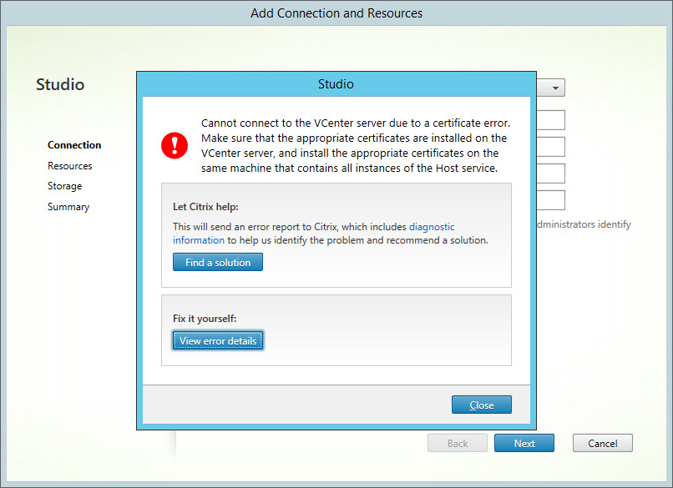673x488 pixels.
Task: Select the Resources step
Action: (x=69, y=165)
